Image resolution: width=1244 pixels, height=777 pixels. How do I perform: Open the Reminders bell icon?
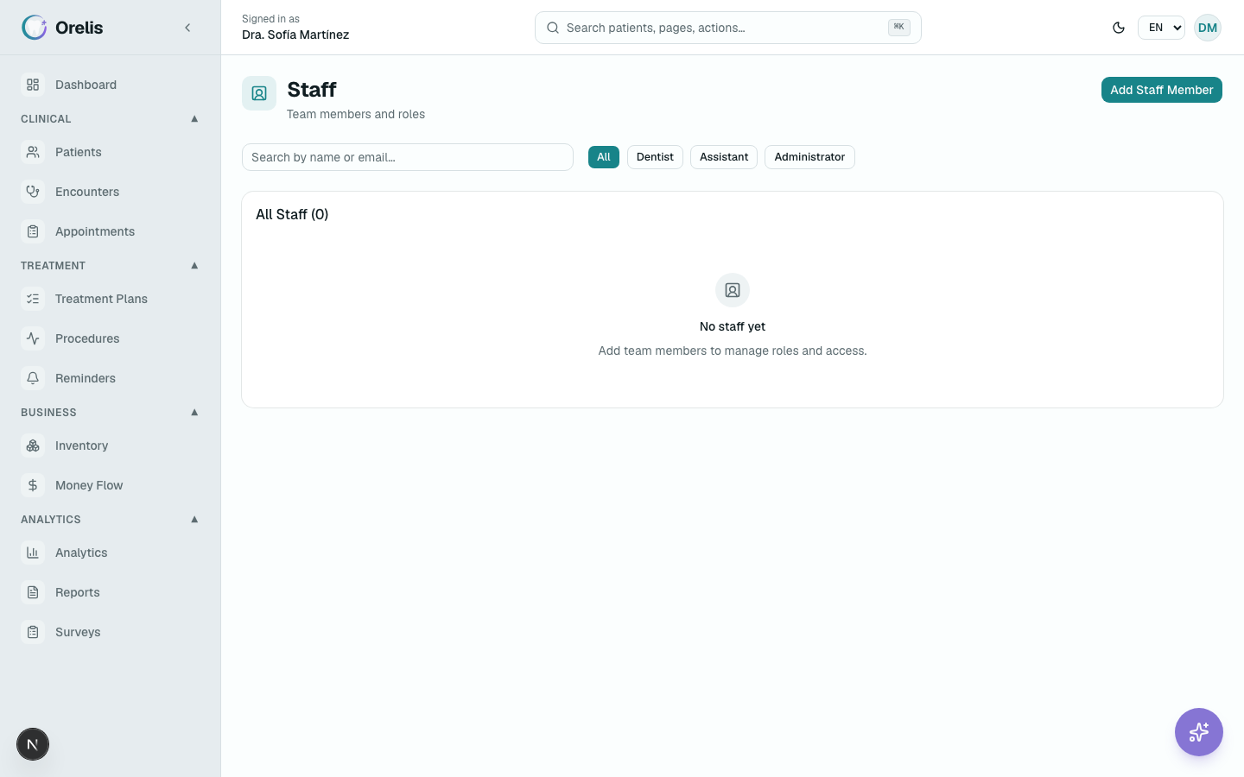(33, 378)
